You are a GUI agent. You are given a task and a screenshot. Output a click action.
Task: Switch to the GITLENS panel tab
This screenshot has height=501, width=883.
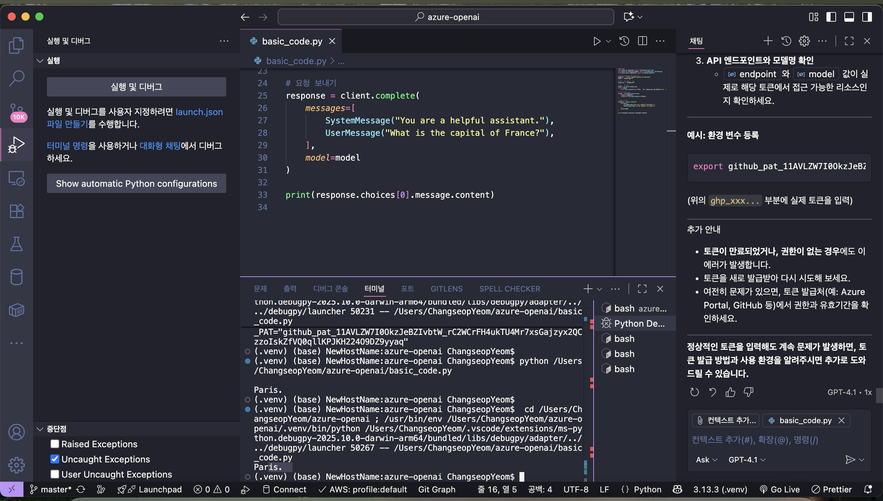pyautogui.click(x=447, y=289)
